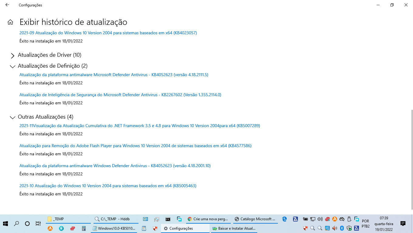Screen dimensions: 413x233
Task: Switch to Chrome tab Crie uma nova perg...
Action: pyautogui.click(x=209, y=219)
